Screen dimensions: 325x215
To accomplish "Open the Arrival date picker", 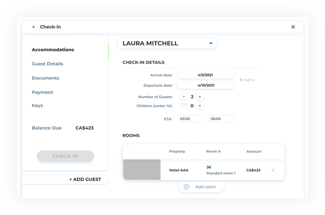I will 205,75.
